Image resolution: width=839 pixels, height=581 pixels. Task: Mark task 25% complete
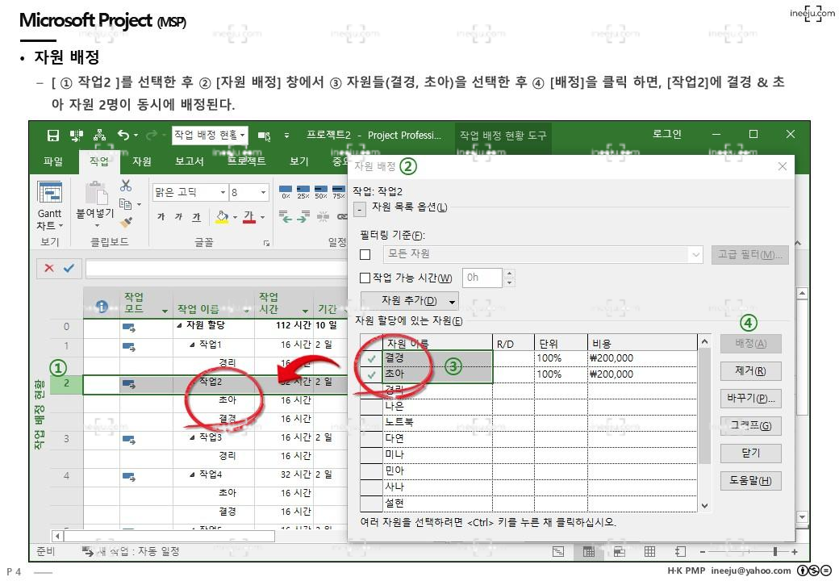coord(303,191)
